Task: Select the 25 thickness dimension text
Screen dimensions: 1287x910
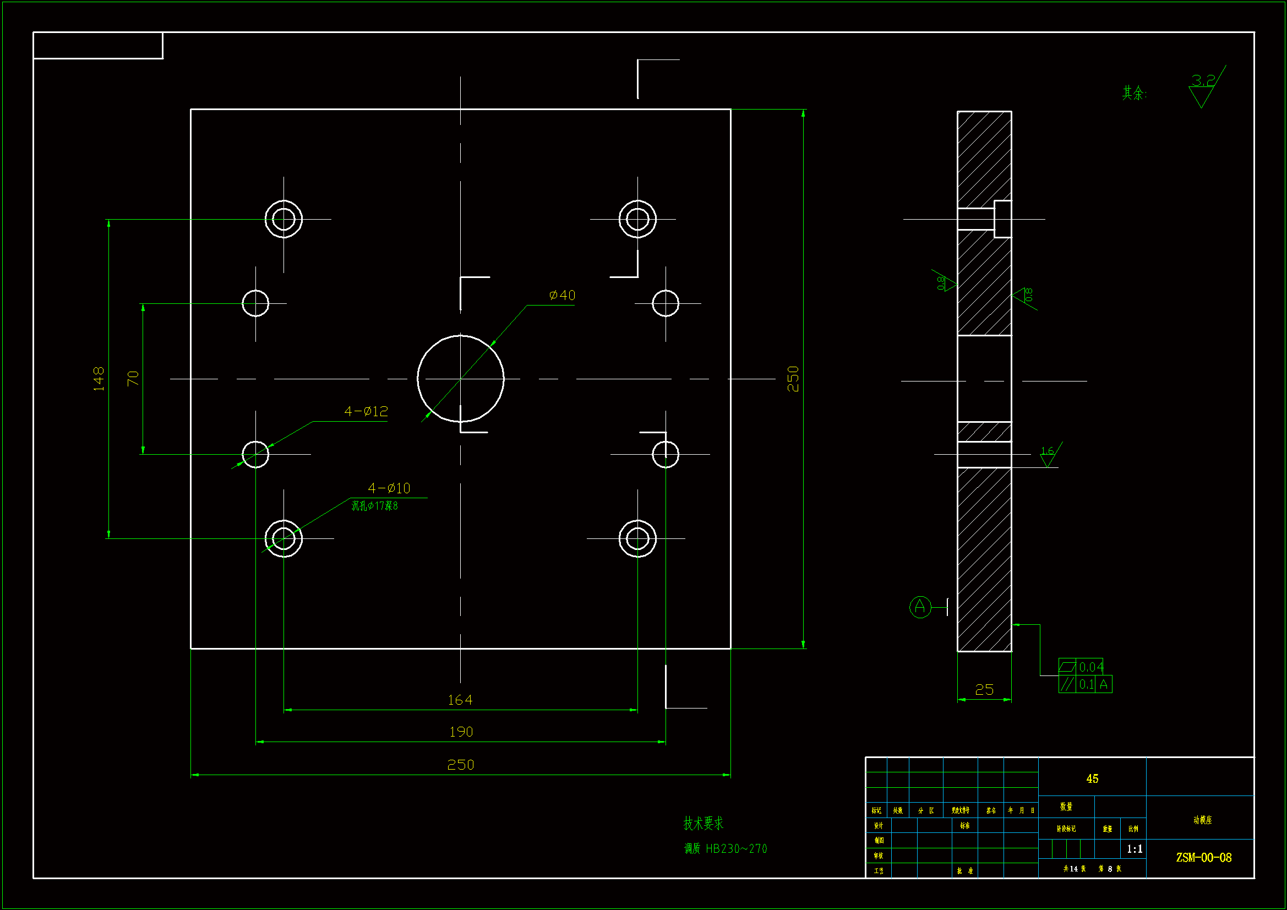Action: click(x=984, y=690)
